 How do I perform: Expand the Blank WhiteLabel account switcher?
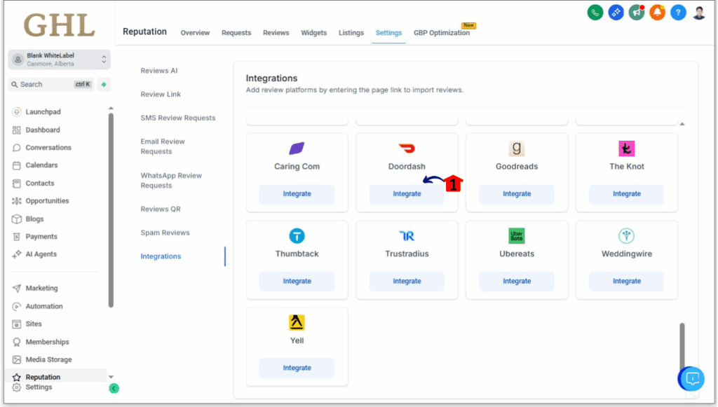tap(59, 60)
